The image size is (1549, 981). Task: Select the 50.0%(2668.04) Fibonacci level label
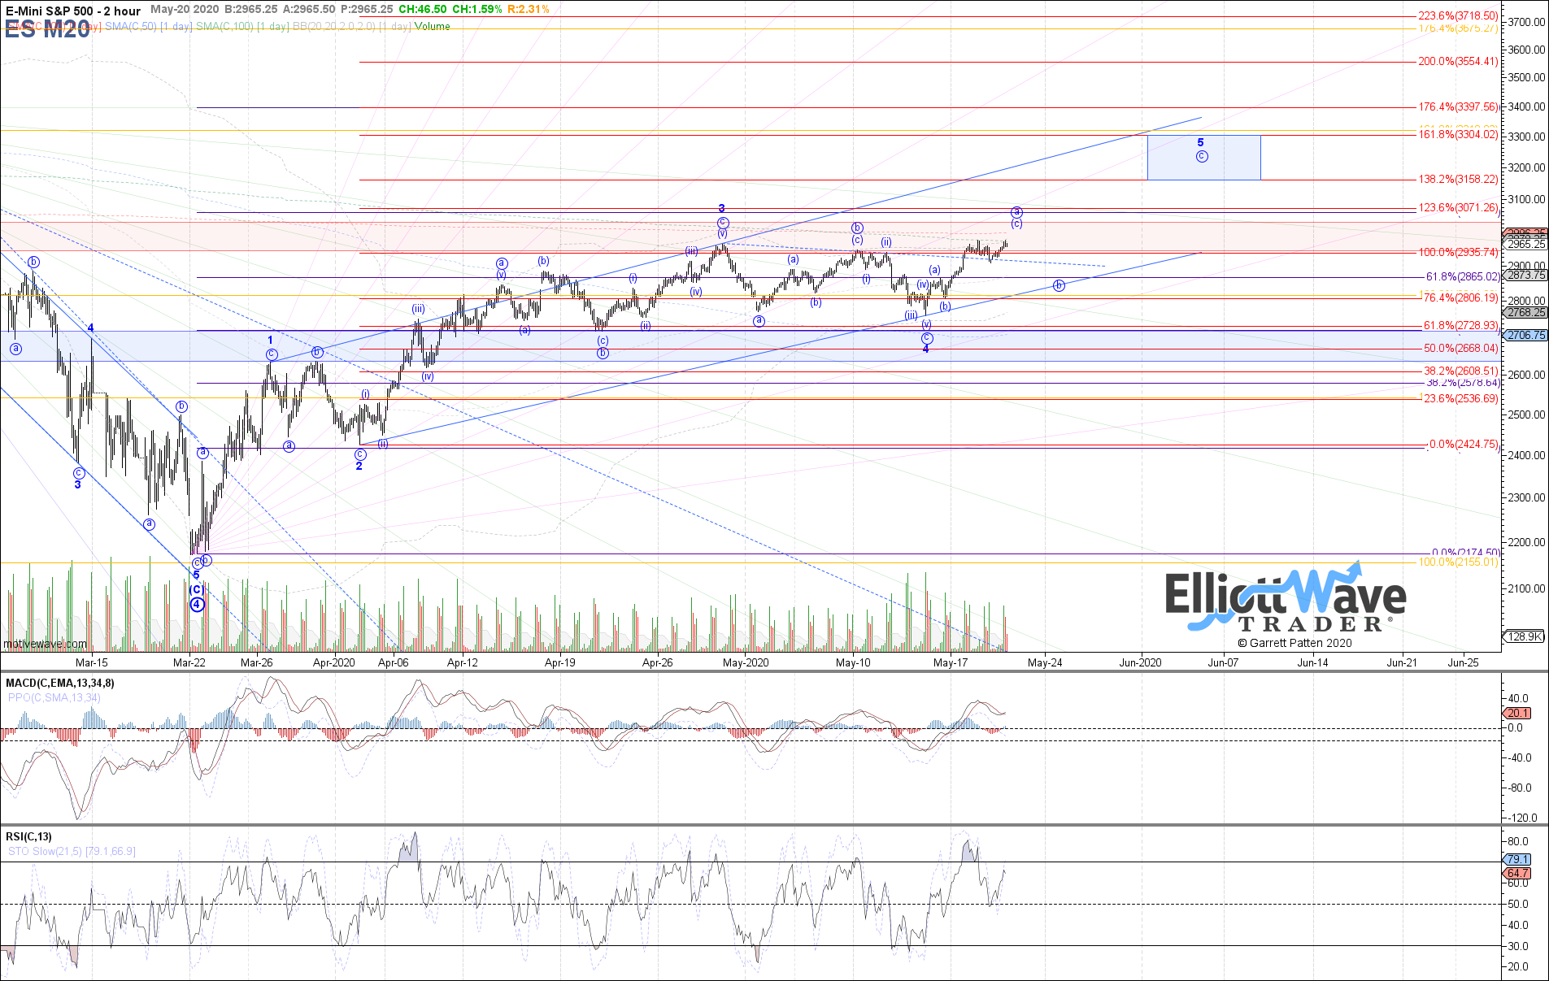[1460, 348]
